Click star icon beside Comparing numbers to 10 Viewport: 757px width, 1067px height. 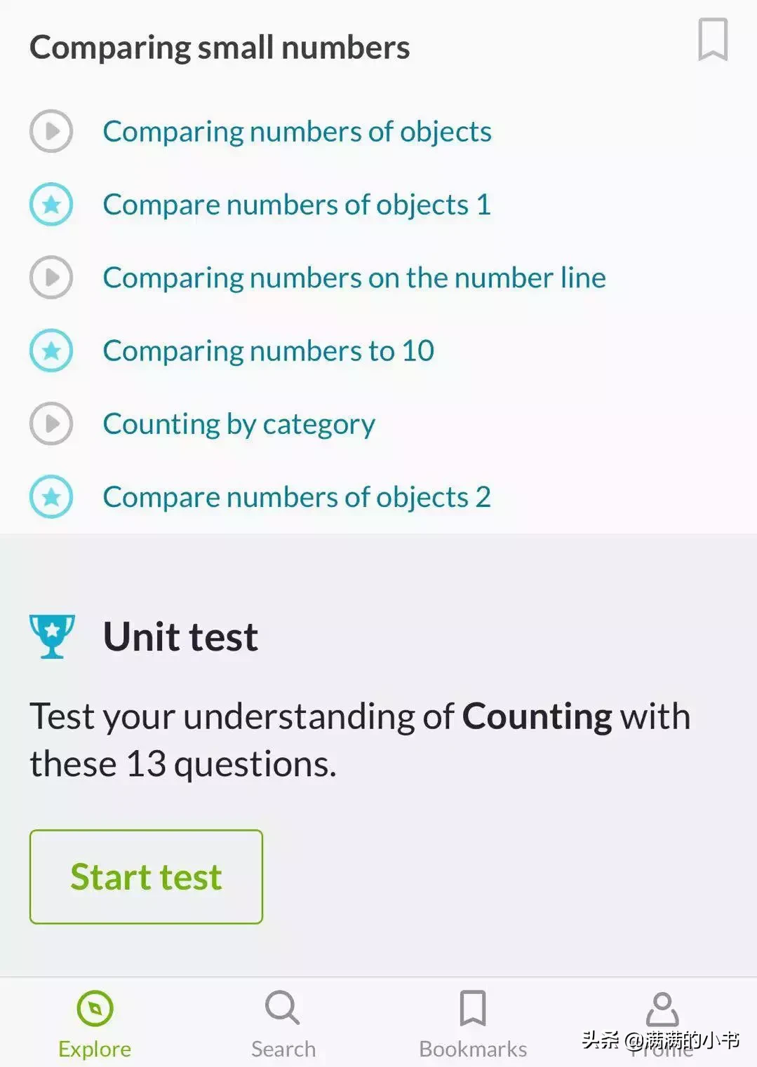pos(51,351)
